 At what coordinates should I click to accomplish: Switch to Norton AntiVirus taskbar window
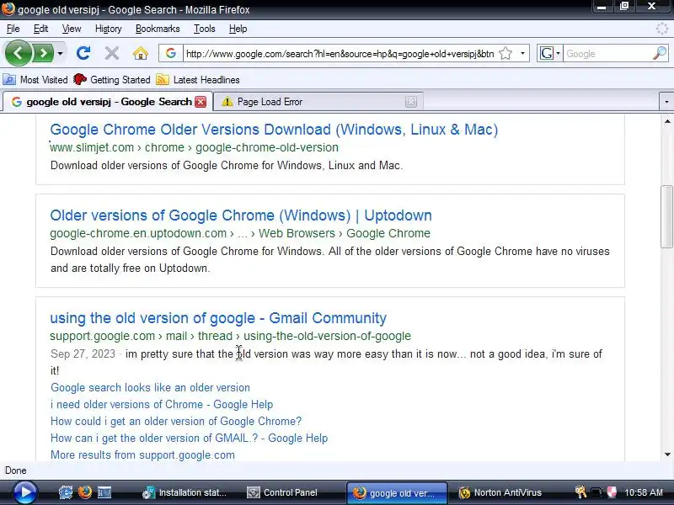tap(501, 492)
